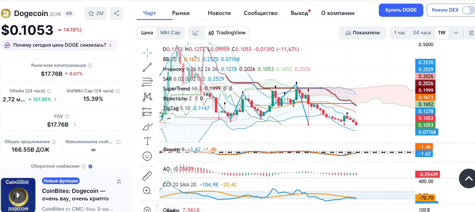
Task: Click the Новые функции badge
Action: click(x=61, y=181)
